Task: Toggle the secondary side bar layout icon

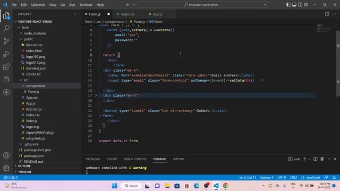Action: 300,5
